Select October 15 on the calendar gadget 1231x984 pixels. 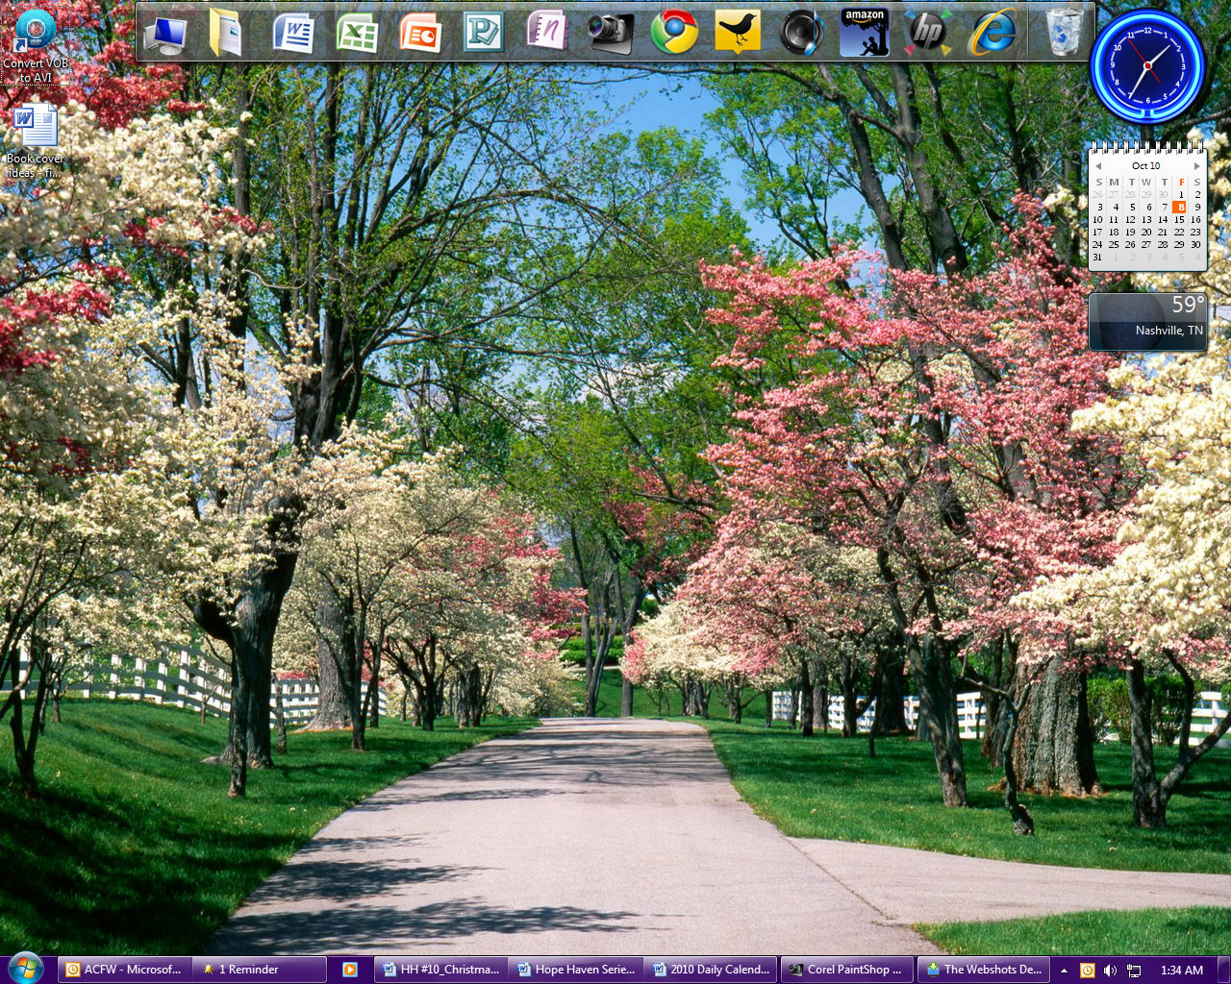(x=1179, y=219)
